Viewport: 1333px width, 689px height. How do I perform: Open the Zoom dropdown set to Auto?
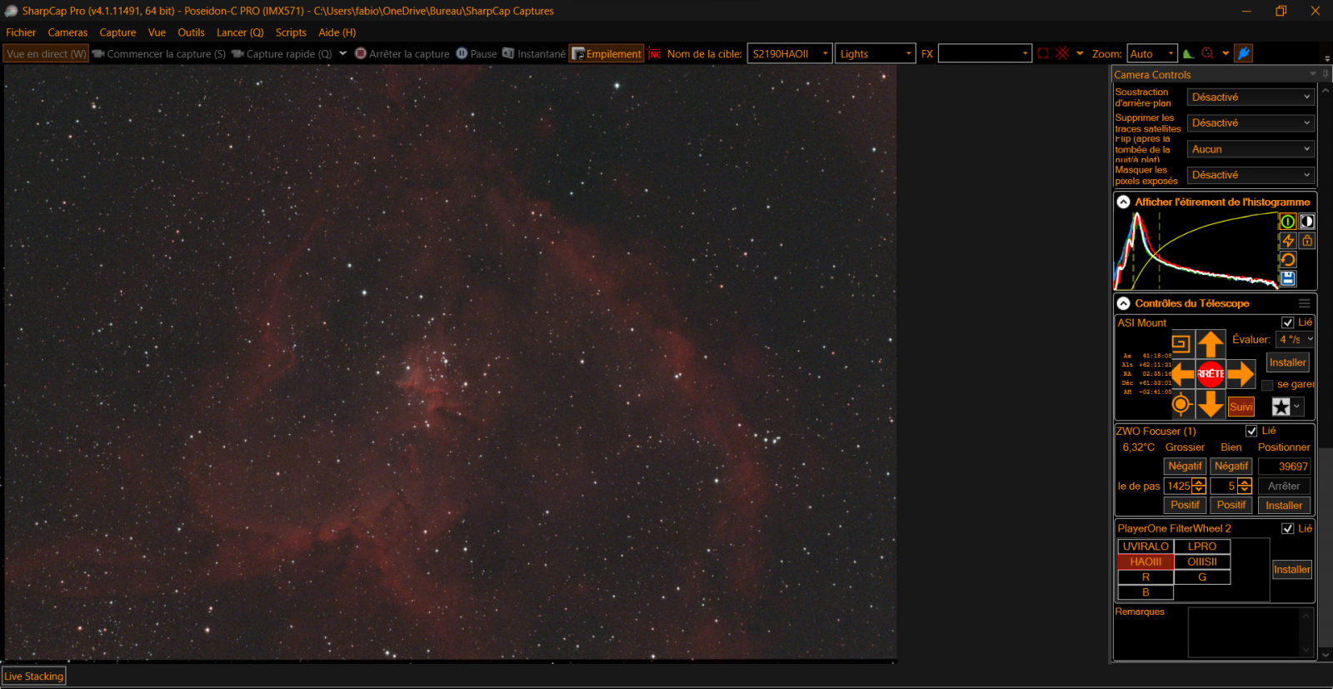click(x=1152, y=53)
